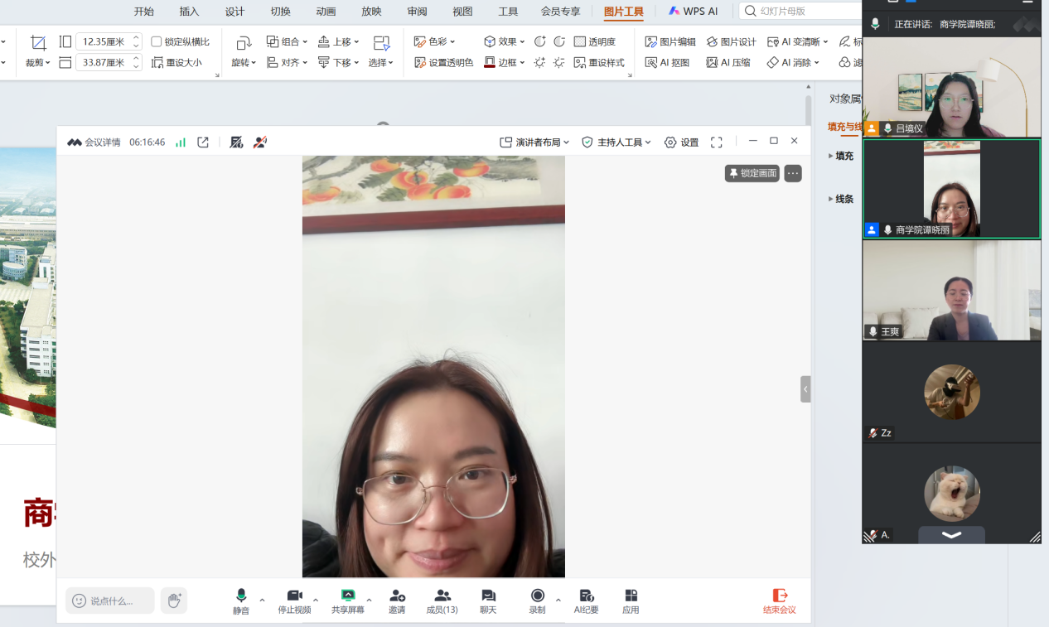Click the 锁定画面 pin video button
Viewport: 1049px width, 627px height.
click(752, 173)
